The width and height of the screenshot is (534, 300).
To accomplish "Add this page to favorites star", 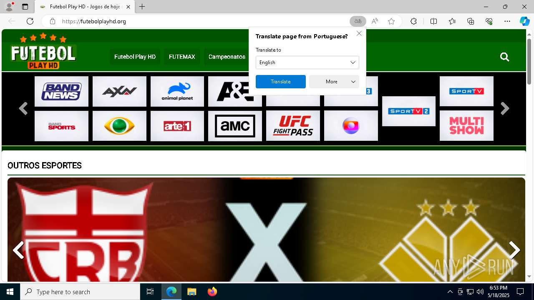I will pyautogui.click(x=391, y=21).
